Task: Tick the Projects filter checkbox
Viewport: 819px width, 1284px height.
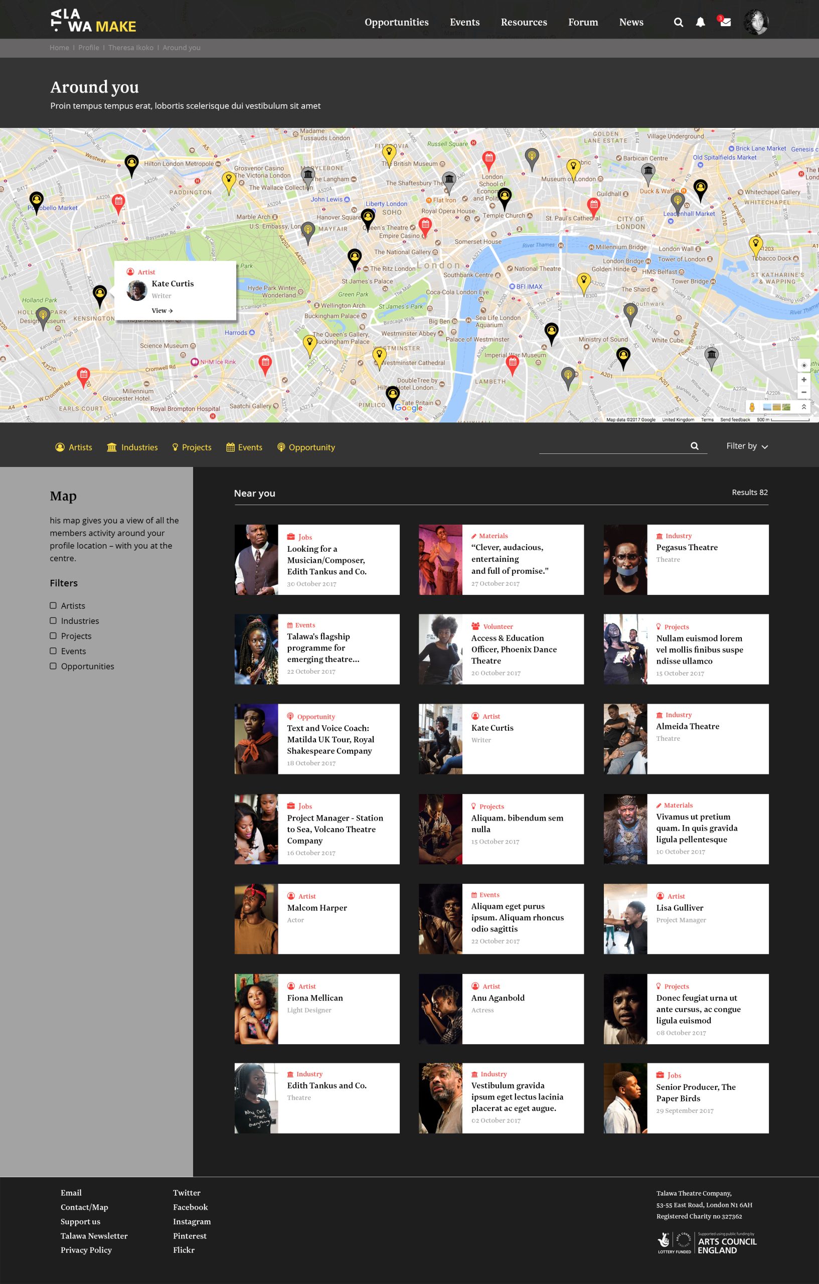Action: tap(53, 635)
